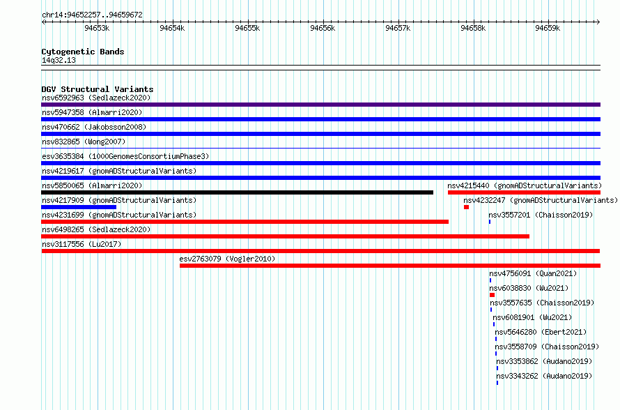The height and width of the screenshot is (410, 620).
Task: Open the nsv5850065 (Almarri2020) label
Action: (92, 185)
